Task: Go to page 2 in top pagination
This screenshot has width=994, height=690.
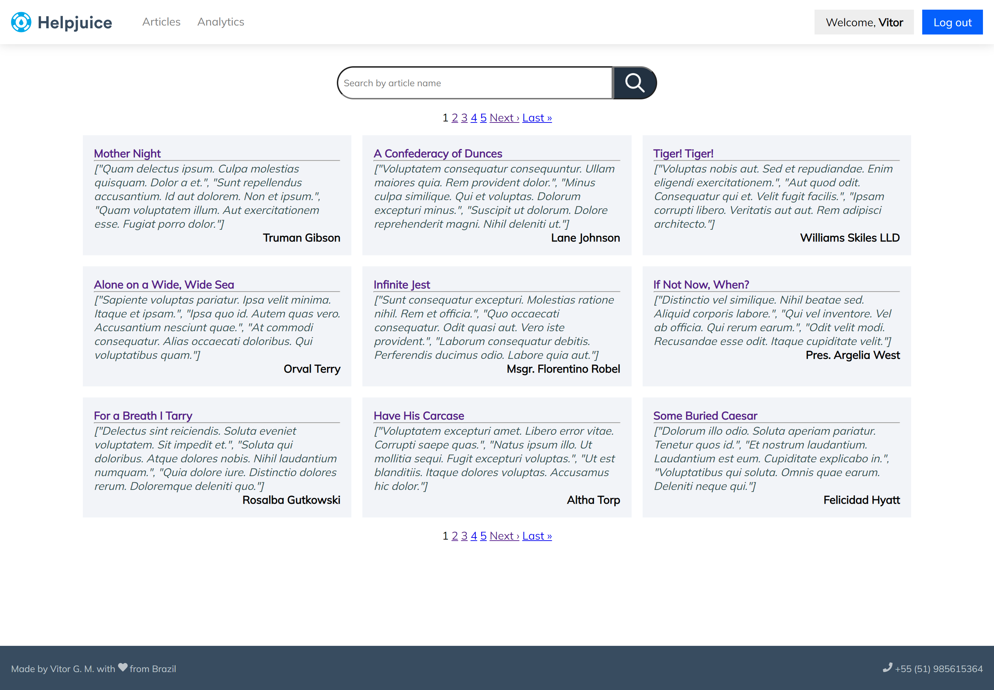Action: coord(455,118)
